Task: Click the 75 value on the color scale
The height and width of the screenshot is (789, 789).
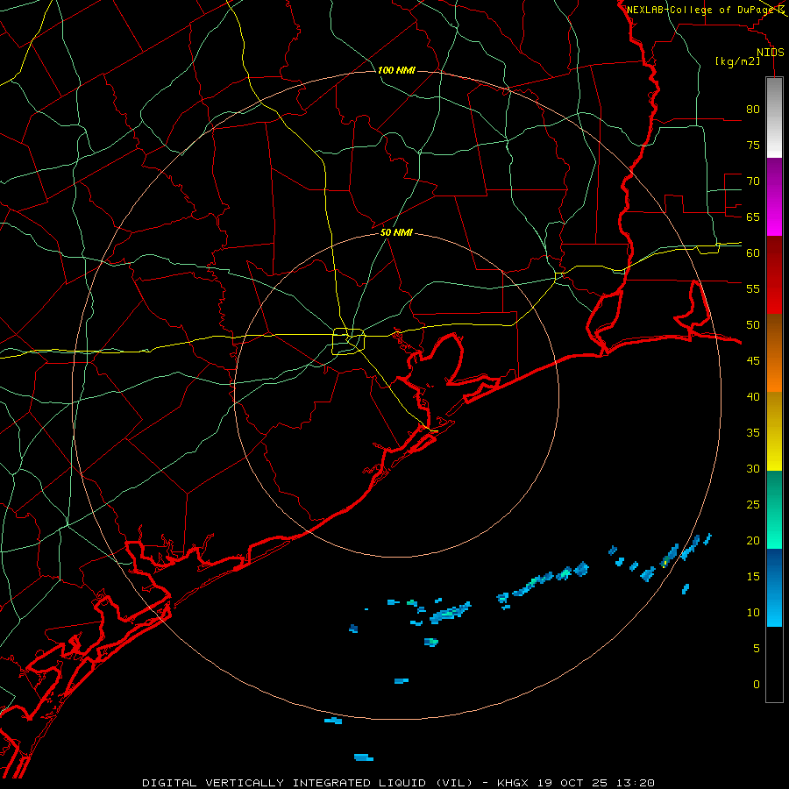Action: point(753,145)
